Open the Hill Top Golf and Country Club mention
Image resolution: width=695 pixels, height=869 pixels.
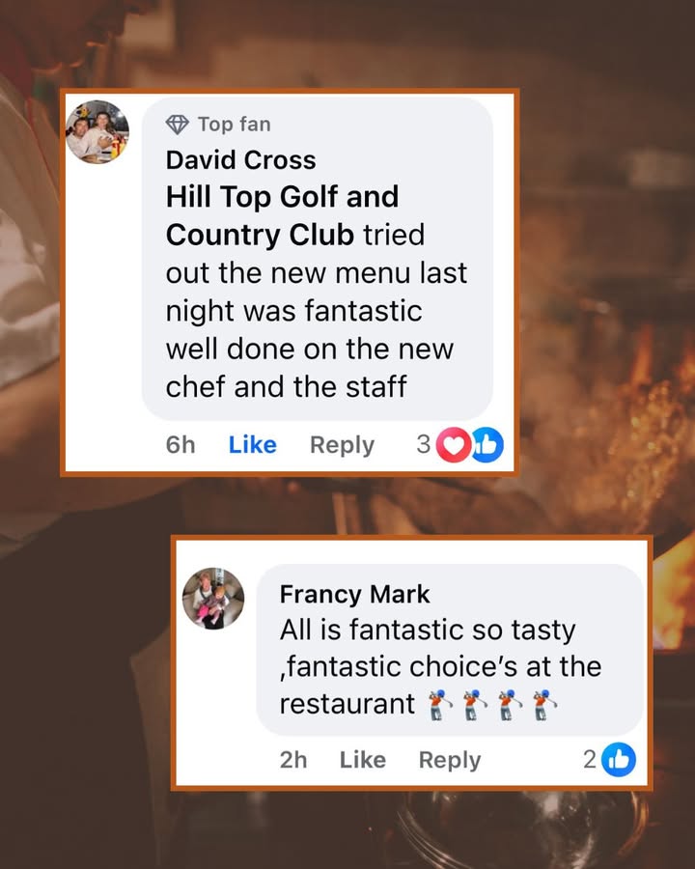pos(282,215)
